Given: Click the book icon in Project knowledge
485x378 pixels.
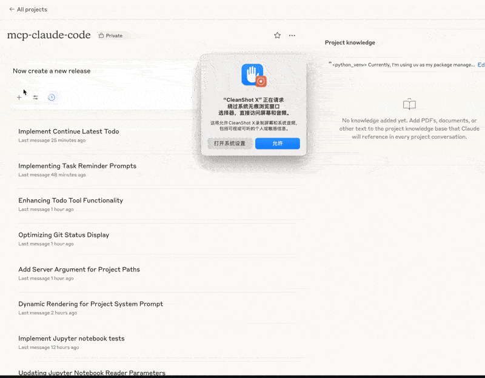Looking at the screenshot, I should tap(409, 104).
